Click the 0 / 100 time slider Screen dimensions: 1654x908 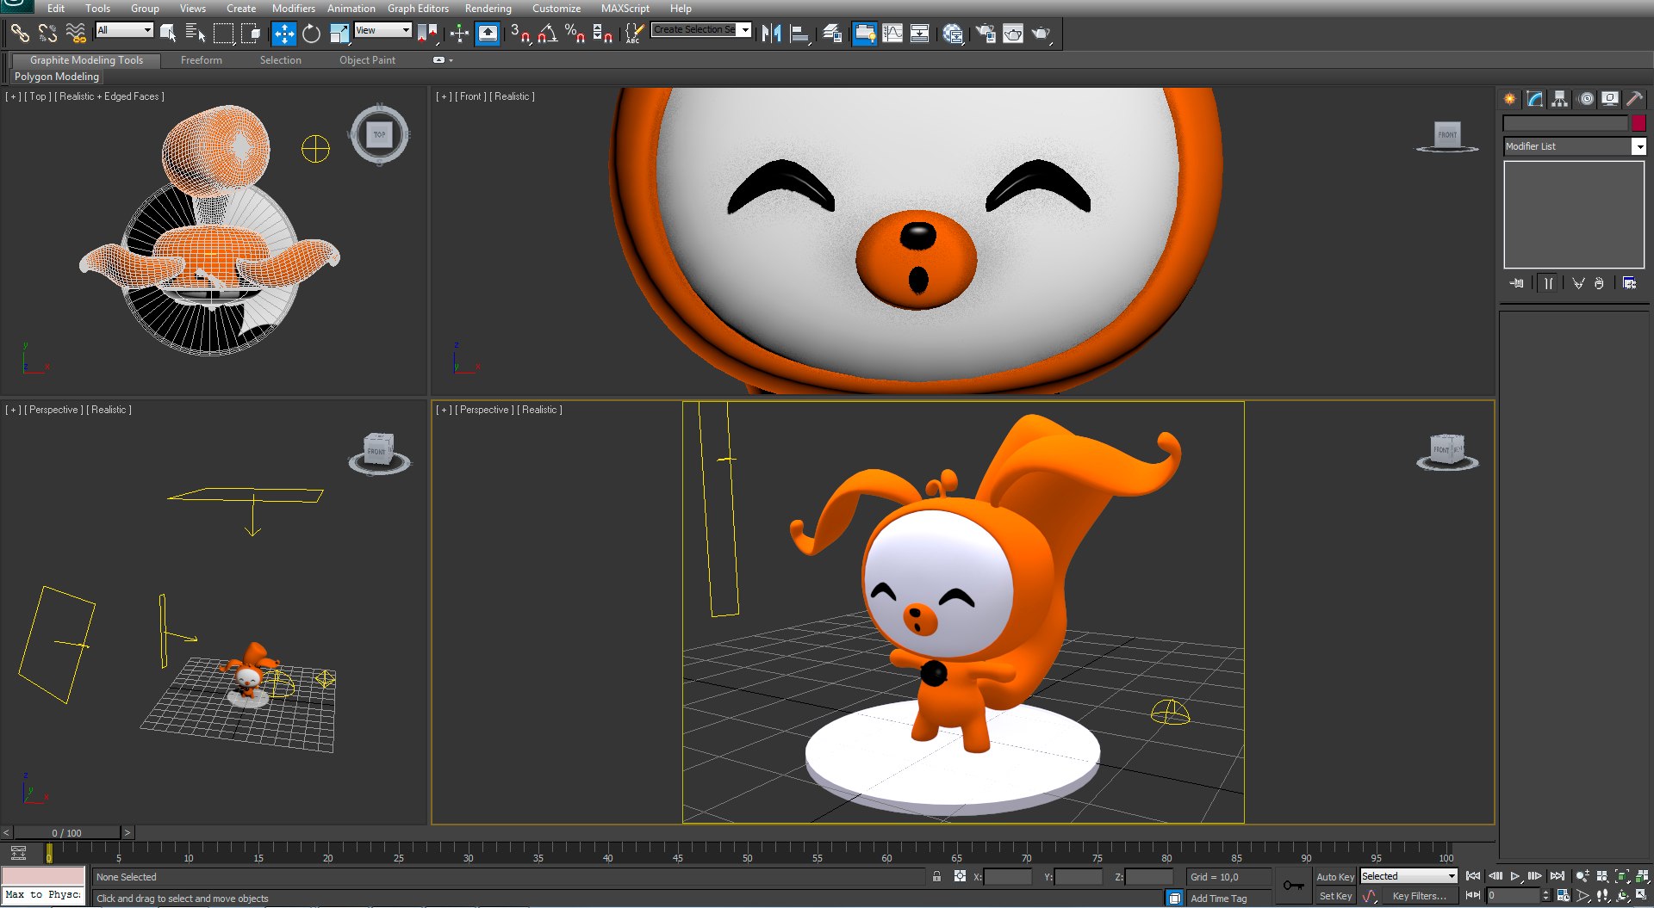[x=66, y=833]
